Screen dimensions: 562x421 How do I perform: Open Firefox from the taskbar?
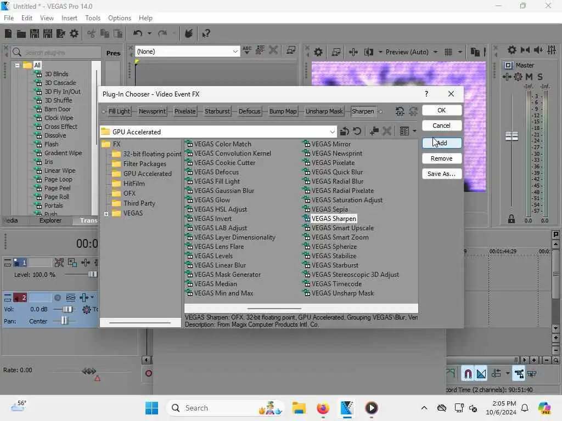point(323,408)
